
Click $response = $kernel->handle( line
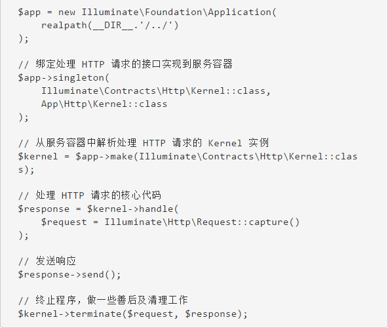tap(98, 209)
